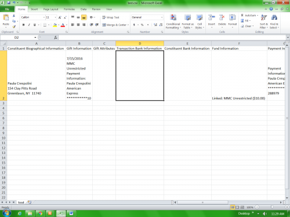Open Conditional Formatting menu

[x=173, y=21]
